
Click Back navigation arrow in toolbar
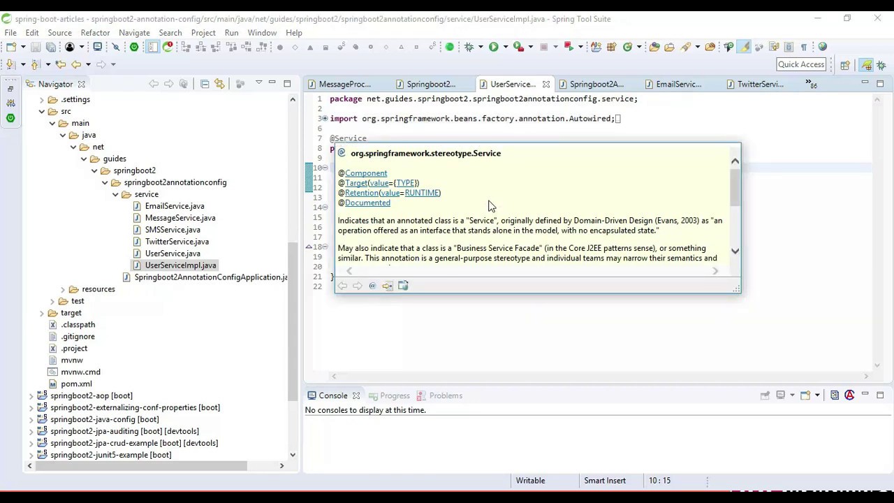click(x=76, y=64)
